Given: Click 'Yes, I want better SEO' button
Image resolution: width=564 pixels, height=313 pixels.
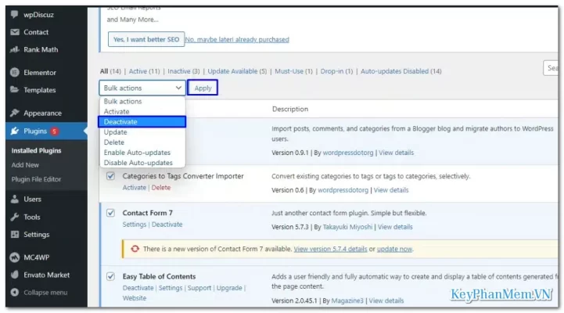Looking at the screenshot, I should (145, 39).
